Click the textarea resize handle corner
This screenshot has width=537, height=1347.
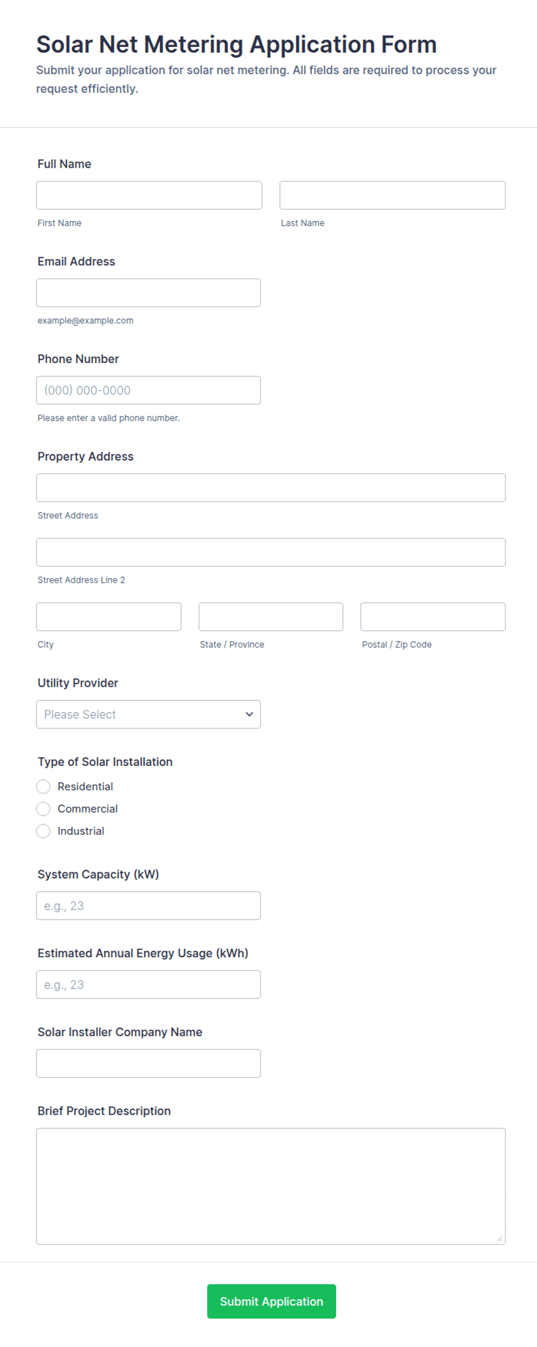pyautogui.click(x=499, y=1238)
